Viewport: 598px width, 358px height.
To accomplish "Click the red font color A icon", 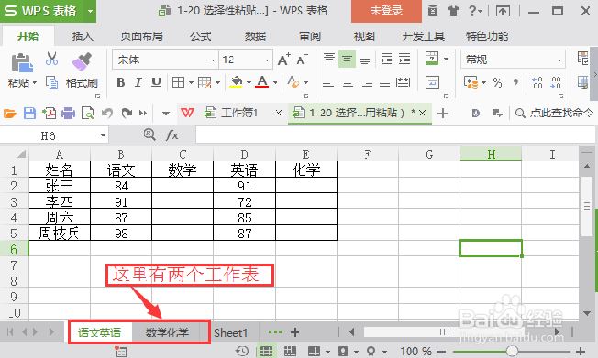I will click(261, 81).
